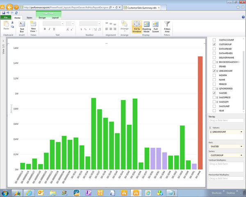Click the Horizontal Multiples drop field
Viewport: 246px width, 197px height.
coord(226,179)
